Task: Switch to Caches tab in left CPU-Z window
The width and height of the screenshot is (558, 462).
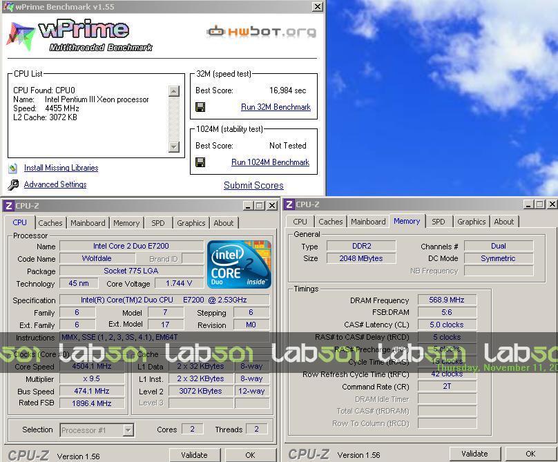Action: tap(50, 223)
